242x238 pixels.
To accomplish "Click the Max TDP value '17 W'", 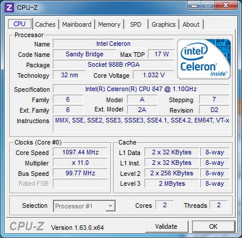I will [x=161, y=54].
